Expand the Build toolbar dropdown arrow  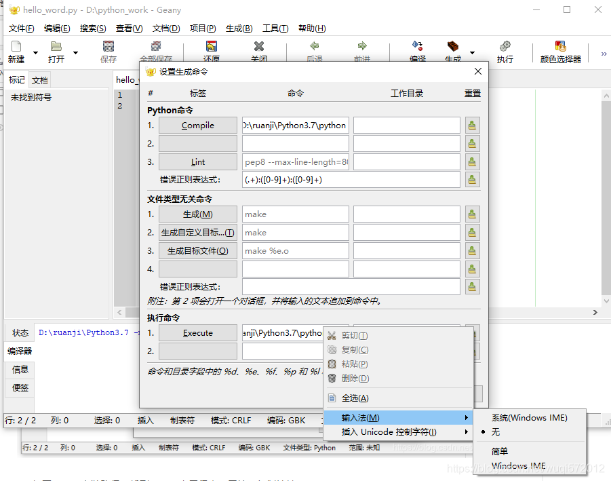[x=472, y=53]
